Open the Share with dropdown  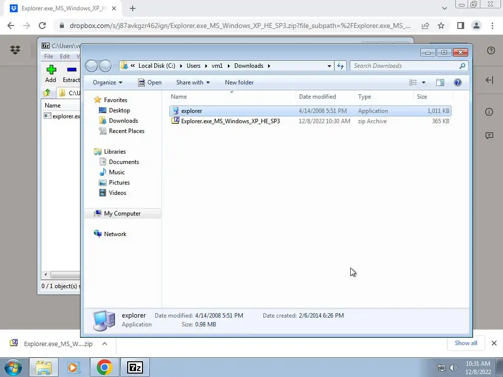point(193,82)
